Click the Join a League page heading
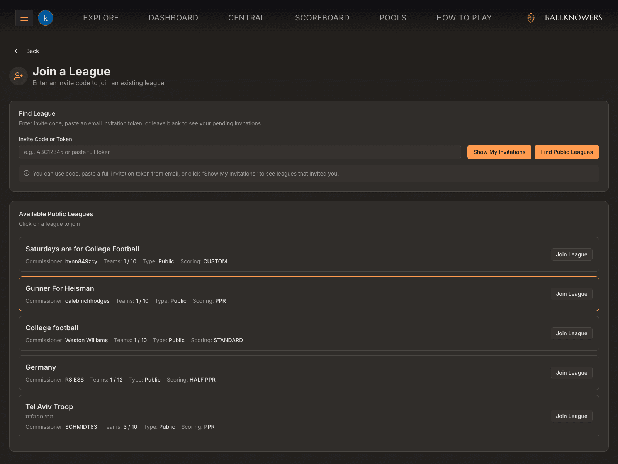The width and height of the screenshot is (618, 464). point(71,72)
